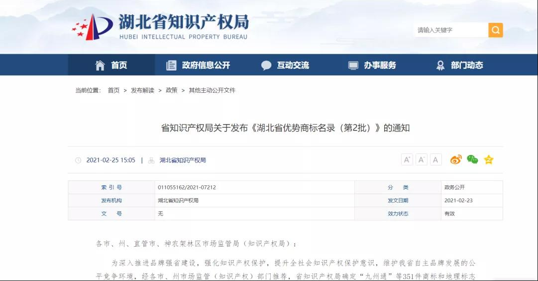Reset font size with plain A button
The image size is (538, 281).
point(436,160)
